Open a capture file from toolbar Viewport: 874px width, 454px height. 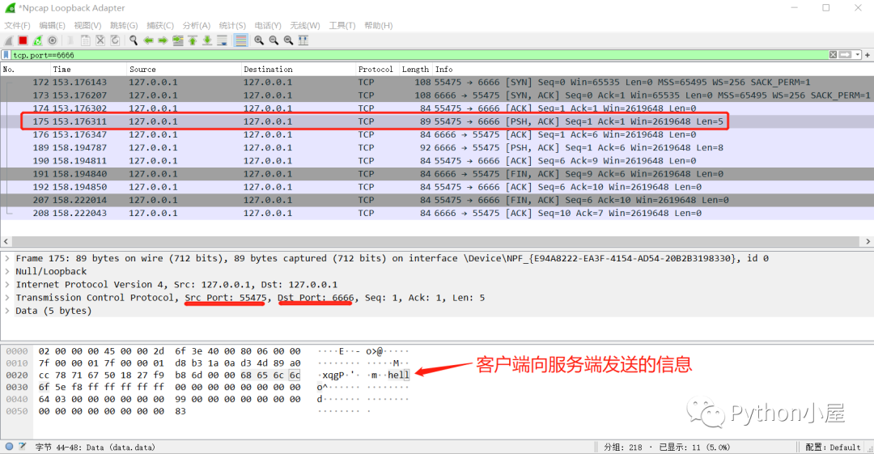[70, 40]
